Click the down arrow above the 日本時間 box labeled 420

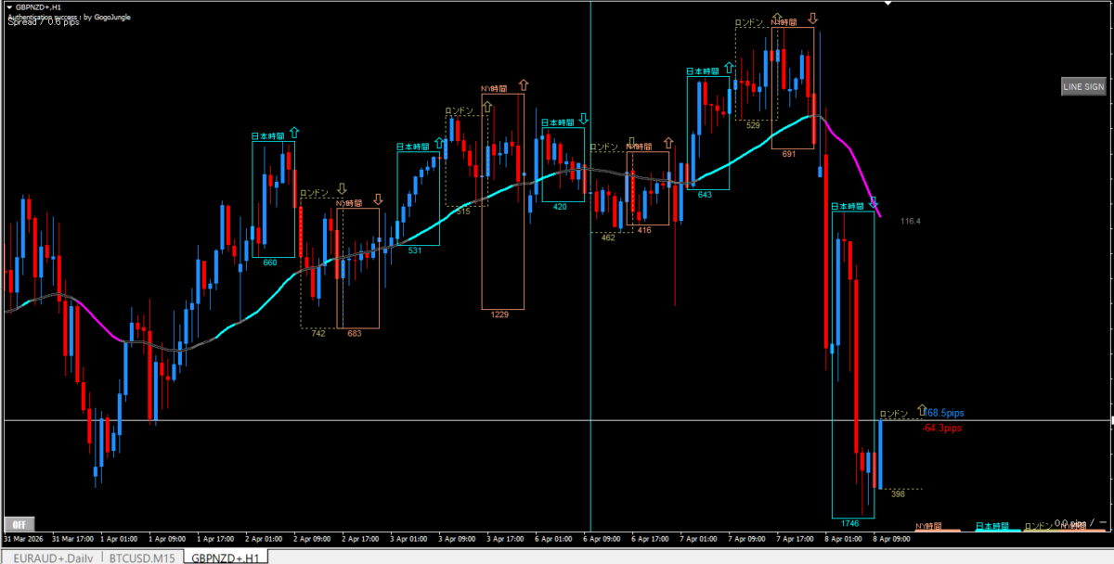click(583, 119)
